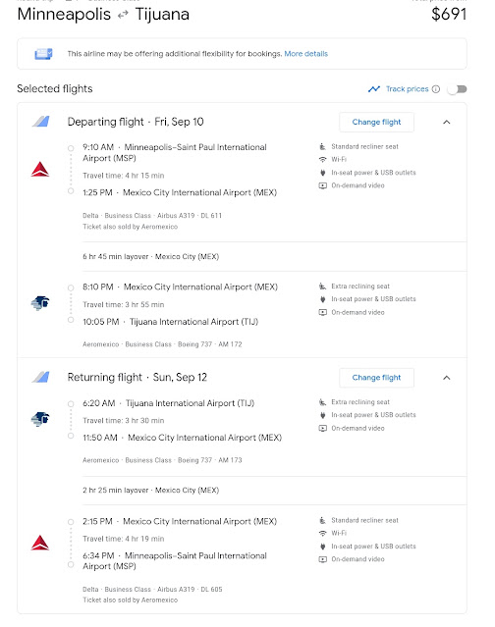This screenshot has width=495, height=627.
Task: Click the Track prices trend line icon
Action: pos(374,89)
